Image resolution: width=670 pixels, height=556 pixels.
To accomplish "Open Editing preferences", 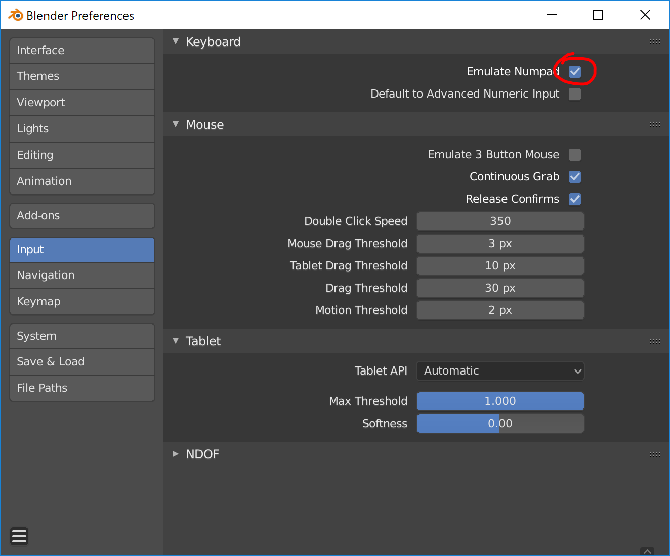I will (x=82, y=155).
